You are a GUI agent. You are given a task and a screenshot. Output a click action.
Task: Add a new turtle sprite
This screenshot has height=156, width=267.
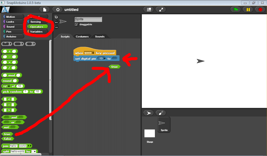tap(149, 113)
